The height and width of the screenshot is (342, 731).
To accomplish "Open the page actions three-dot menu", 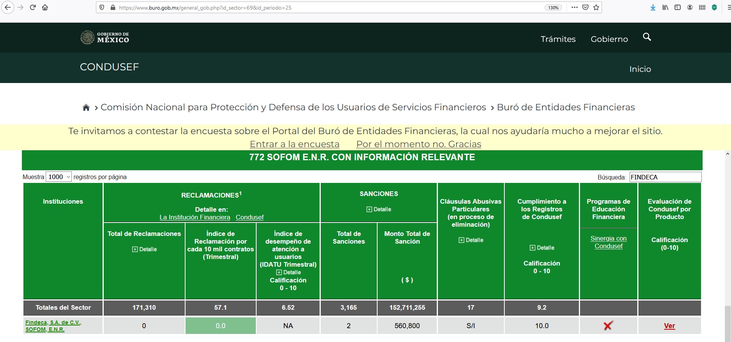I will point(575,7).
